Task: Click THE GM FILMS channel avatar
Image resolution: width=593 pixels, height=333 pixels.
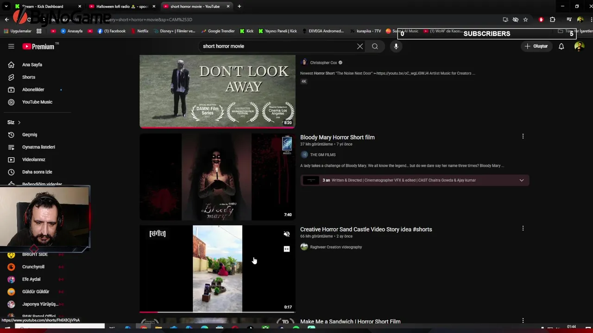Action: (304, 155)
